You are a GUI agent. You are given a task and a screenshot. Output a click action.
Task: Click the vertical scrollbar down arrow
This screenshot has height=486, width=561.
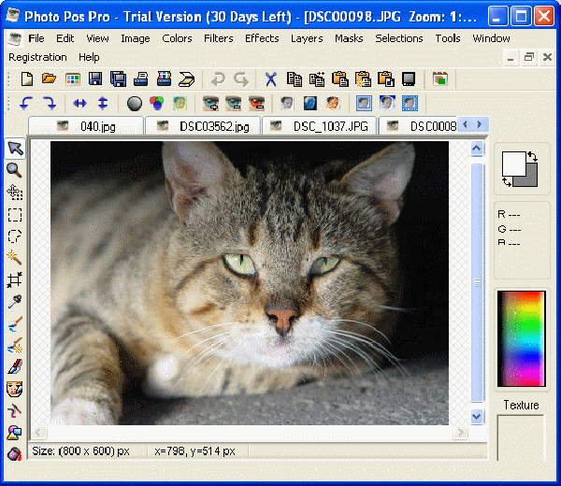tap(477, 417)
